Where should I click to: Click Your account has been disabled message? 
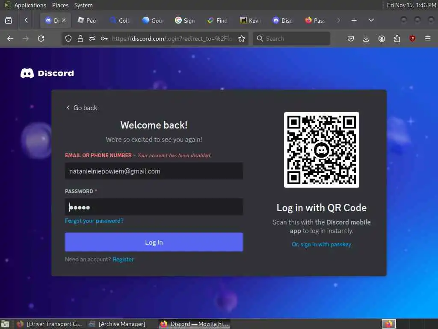point(175,156)
